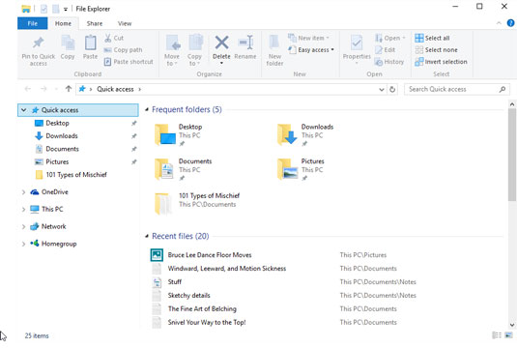This screenshot has height=348, width=517.
Task: Select The Fine Art of Belching file
Action: point(202,309)
